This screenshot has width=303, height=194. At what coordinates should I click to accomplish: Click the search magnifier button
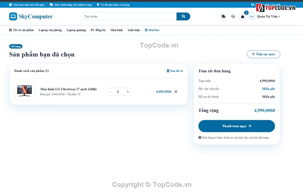coord(183,16)
